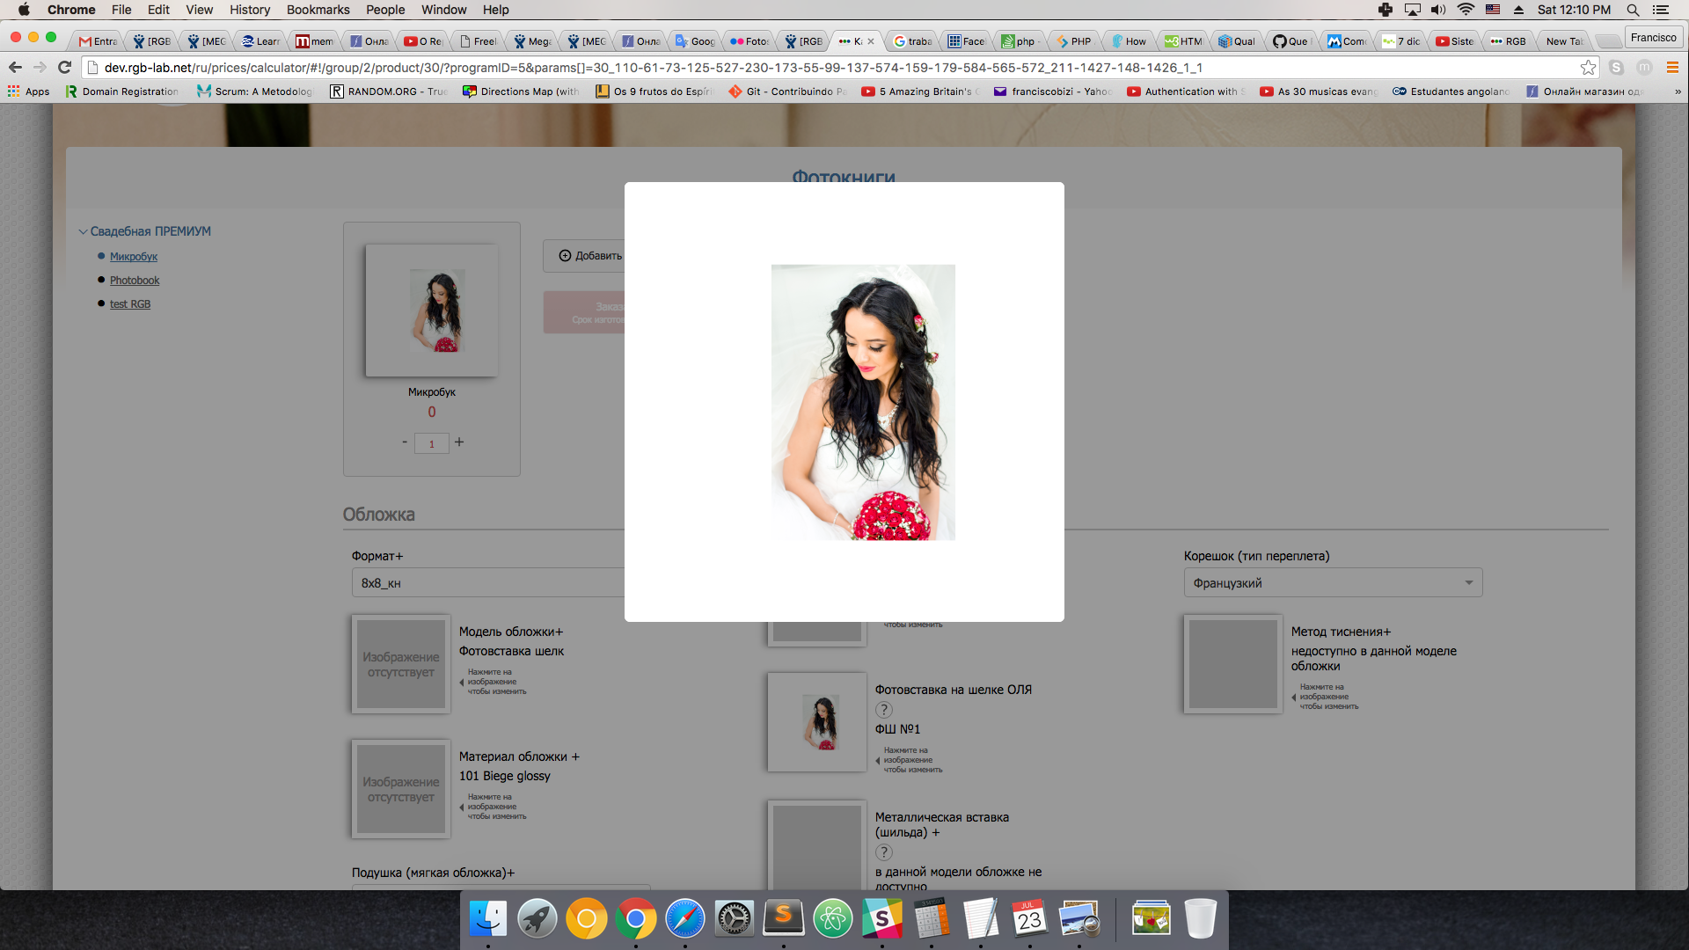Open Chrome hamburger menu icon

pyautogui.click(x=1672, y=68)
